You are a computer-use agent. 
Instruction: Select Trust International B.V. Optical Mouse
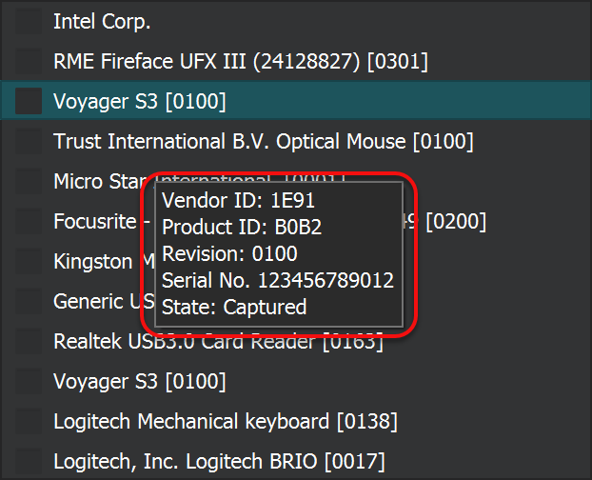[x=263, y=141]
